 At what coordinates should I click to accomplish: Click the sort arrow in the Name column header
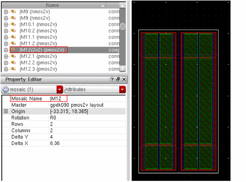coord(103,5)
